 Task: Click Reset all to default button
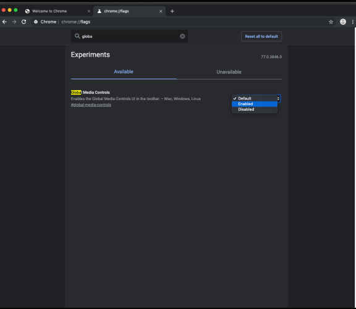(261, 36)
